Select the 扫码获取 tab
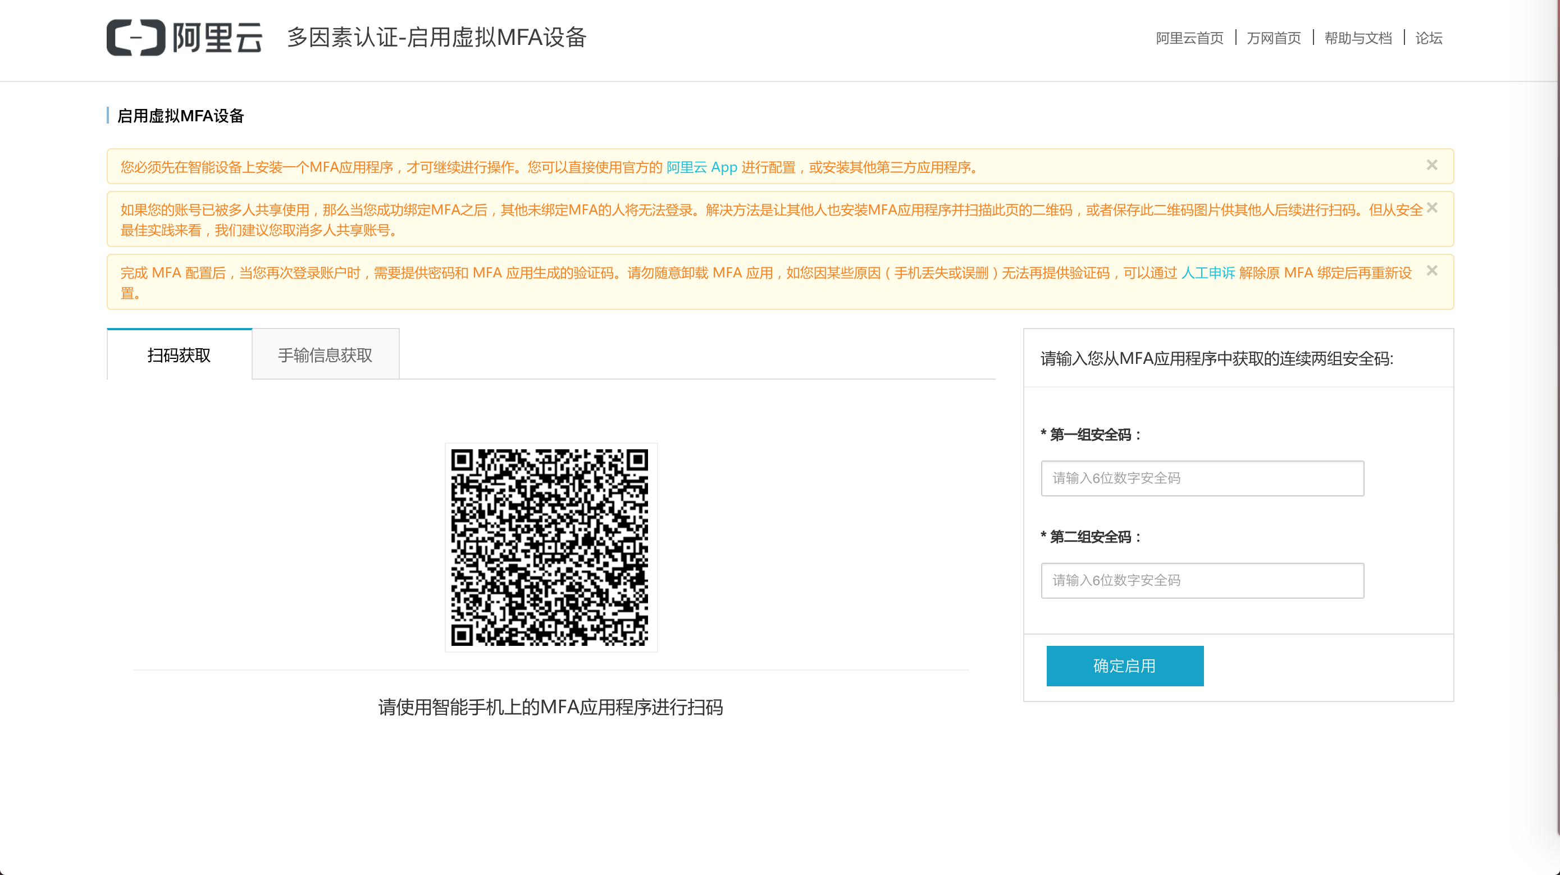The width and height of the screenshot is (1560, 875). (179, 355)
